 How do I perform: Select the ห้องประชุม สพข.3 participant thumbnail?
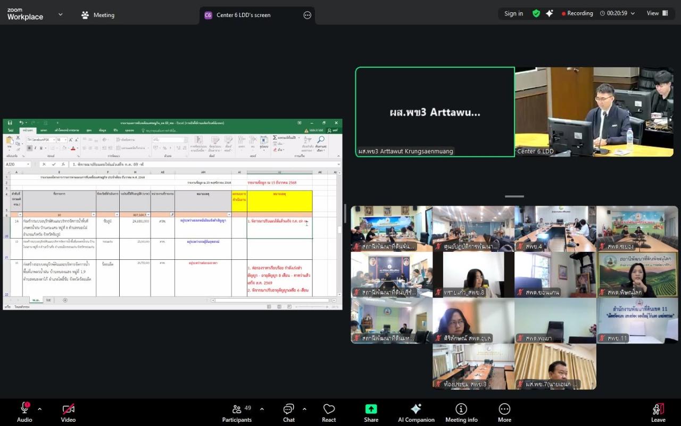tap(473, 366)
